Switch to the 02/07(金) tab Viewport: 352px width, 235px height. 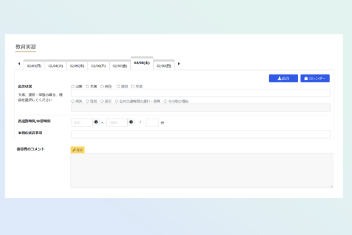tap(120, 66)
